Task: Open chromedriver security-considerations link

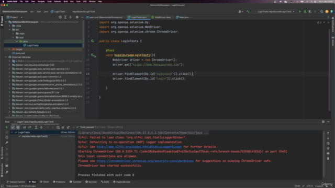Action: (145, 161)
